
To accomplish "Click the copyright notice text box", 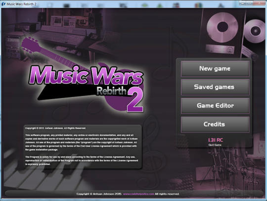I will [x=83, y=147].
